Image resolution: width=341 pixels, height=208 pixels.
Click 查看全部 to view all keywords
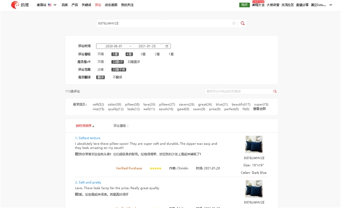[x=259, y=109]
